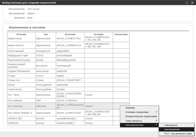Expand arrow next to Пользовательские

click(156, 125)
